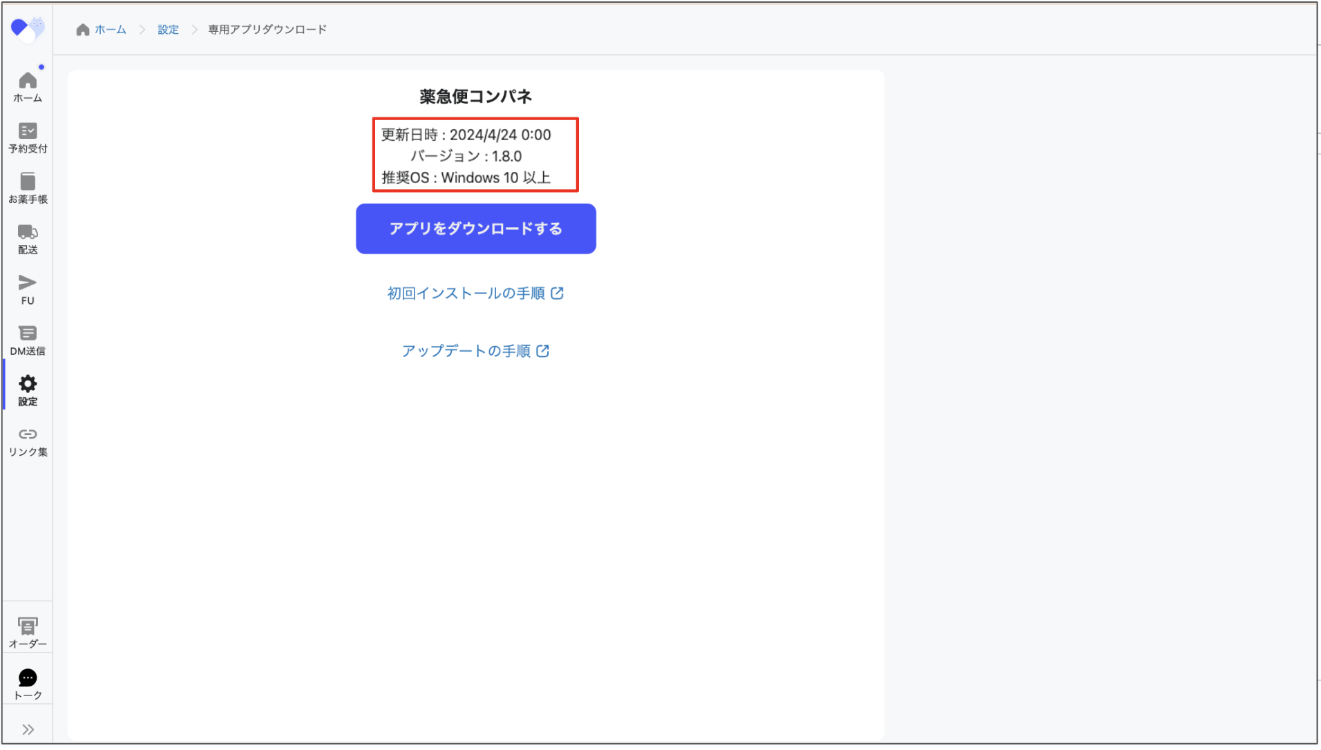This screenshot has height=750, width=1321.
Task: Click the アプリをダウンロードする button
Action: 475,228
